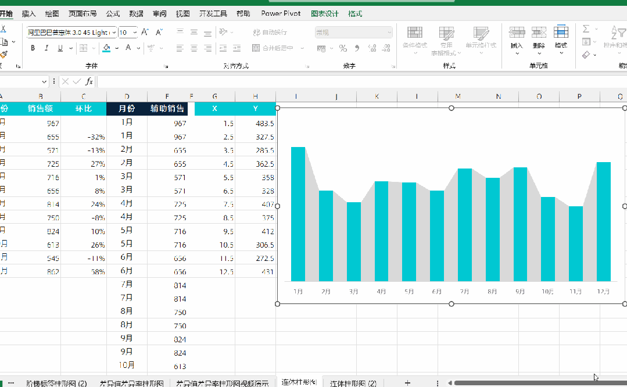The image size is (627, 387).
Task: Increase font size with larger A
Action: 145,33
